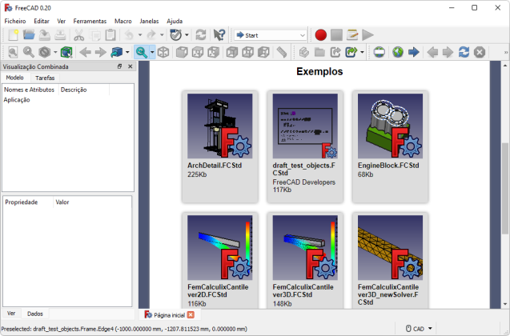Set the Right view cube
510x336 pixels.
pos(213,52)
